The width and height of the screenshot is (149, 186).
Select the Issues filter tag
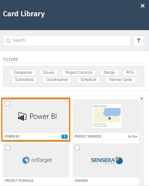pos(49,73)
